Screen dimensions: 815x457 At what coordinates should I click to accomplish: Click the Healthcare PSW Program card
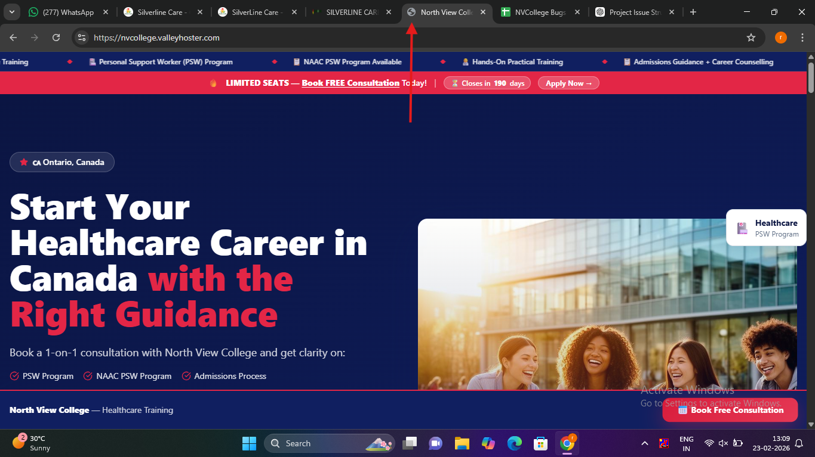tap(766, 228)
